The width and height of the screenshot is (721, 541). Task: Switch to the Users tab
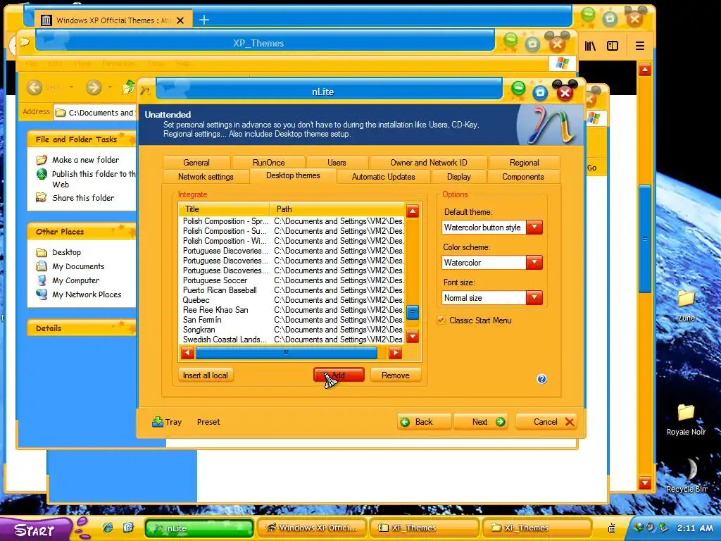click(x=337, y=163)
